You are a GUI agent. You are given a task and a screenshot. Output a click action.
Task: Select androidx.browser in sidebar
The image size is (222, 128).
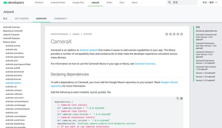(13, 79)
